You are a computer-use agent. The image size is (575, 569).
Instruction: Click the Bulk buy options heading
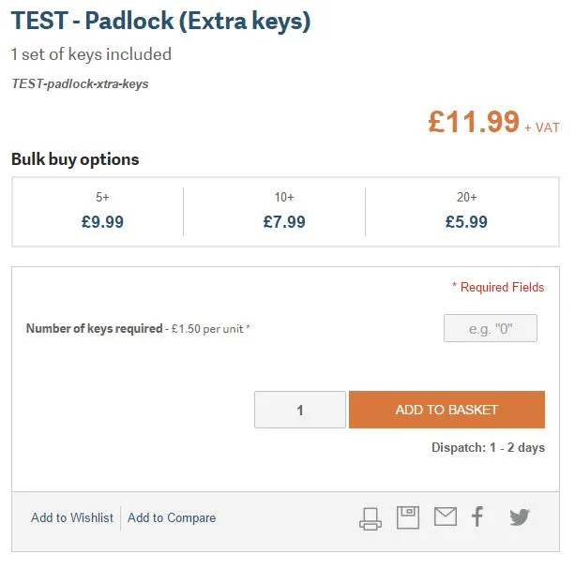pos(75,159)
